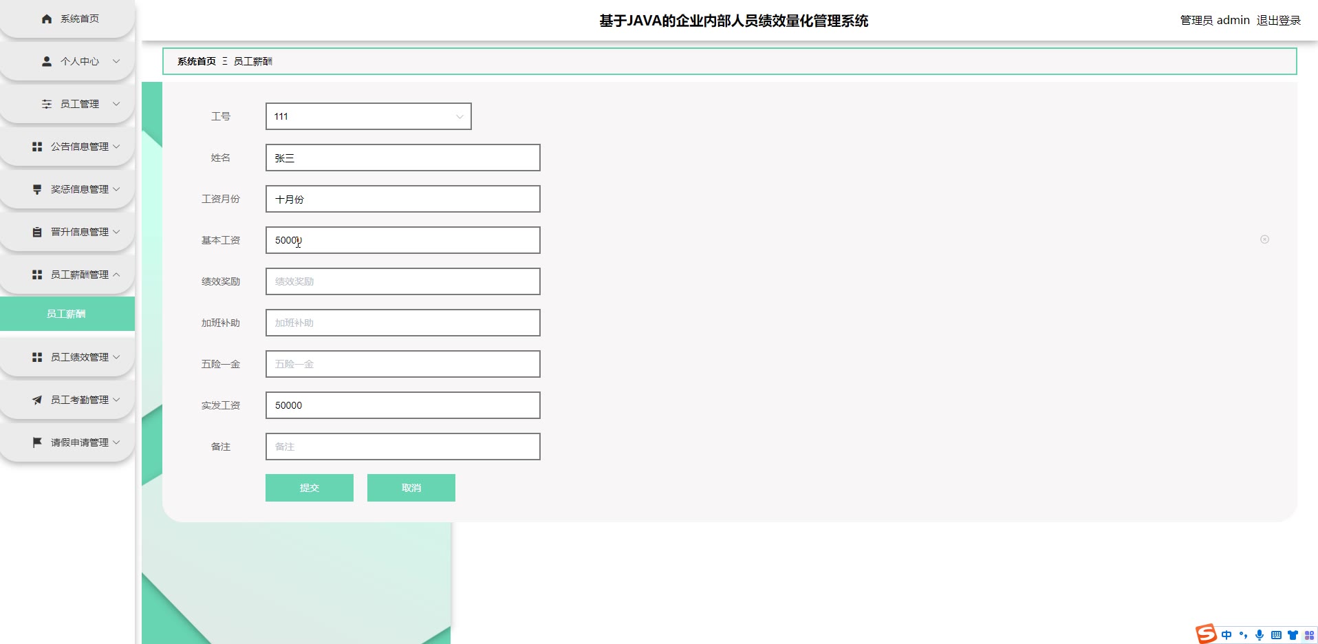Click into the 备注 field
The height and width of the screenshot is (644, 1318).
[x=403, y=447]
